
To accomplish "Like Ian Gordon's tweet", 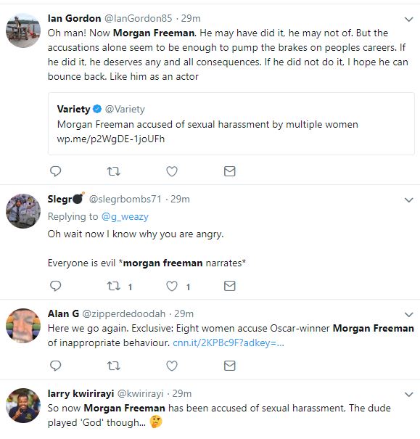I will pos(172,171).
